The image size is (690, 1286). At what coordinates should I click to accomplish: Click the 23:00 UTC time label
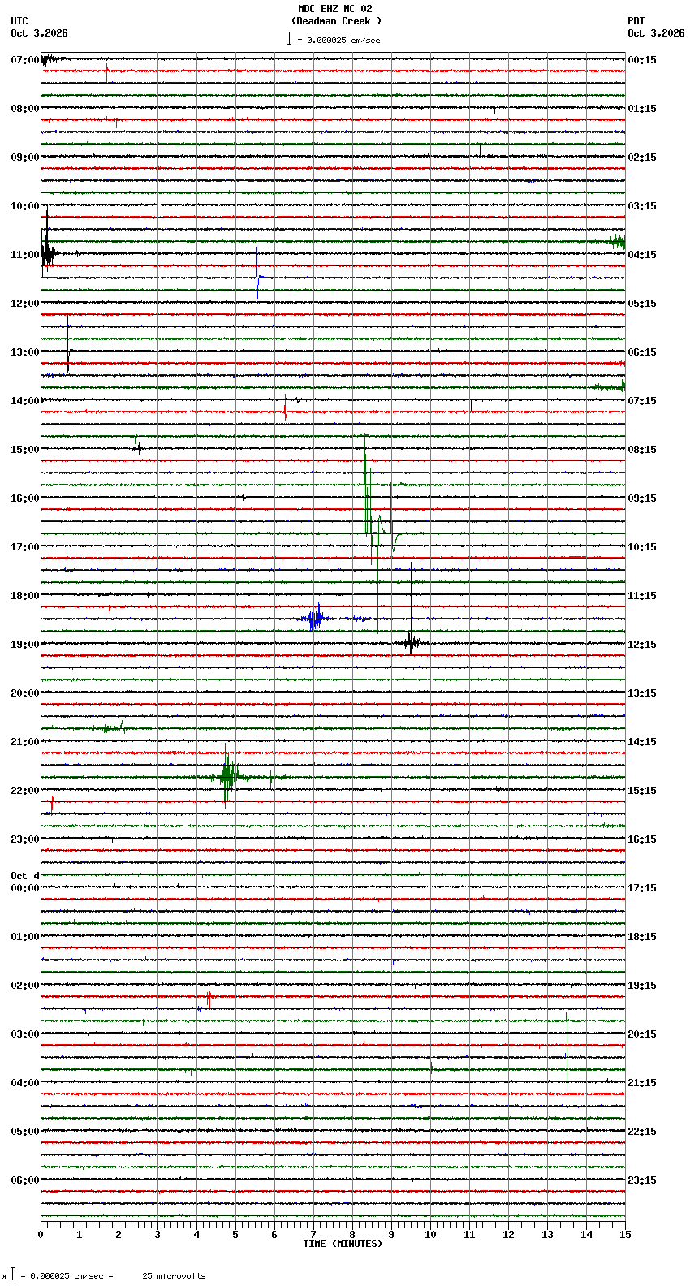point(25,839)
